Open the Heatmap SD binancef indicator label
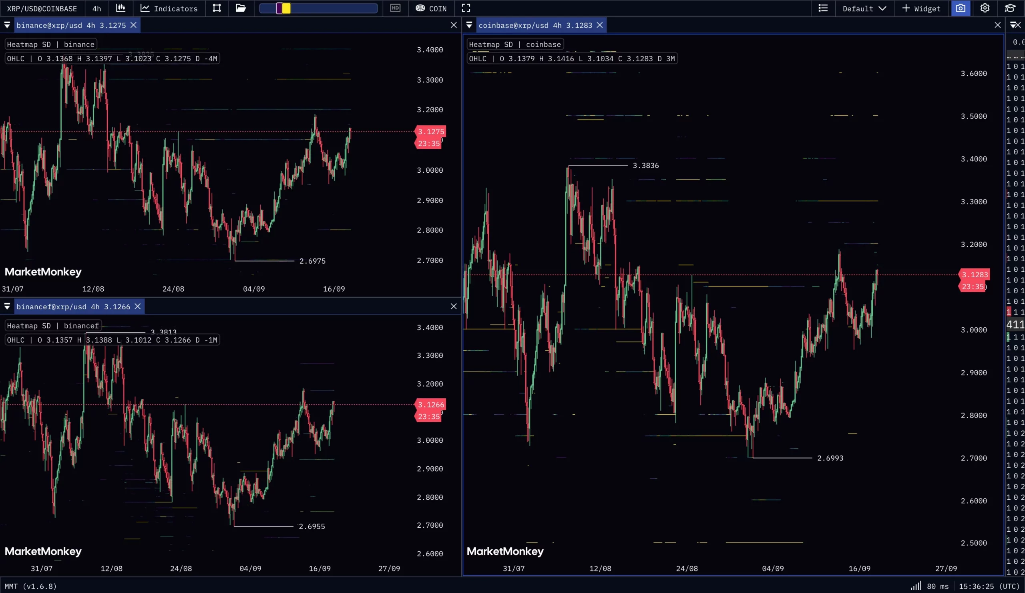 click(x=53, y=326)
